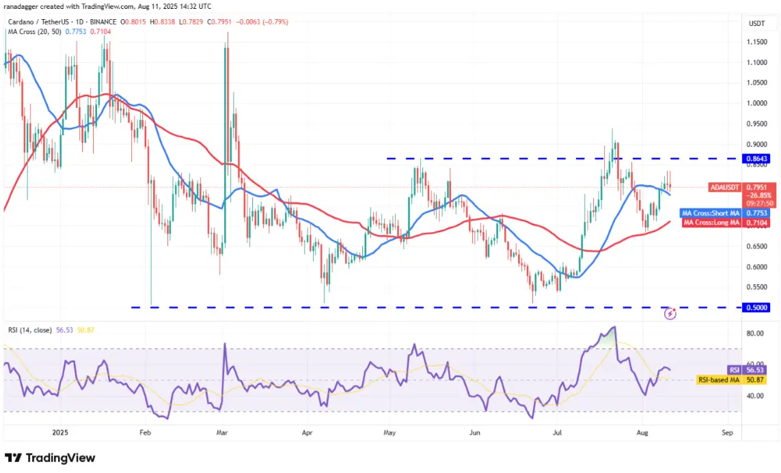Click the change value −0.0063 (−0.79%)
Image resolution: width=781 pixels, height=473 pixels.
coord(262,22)
